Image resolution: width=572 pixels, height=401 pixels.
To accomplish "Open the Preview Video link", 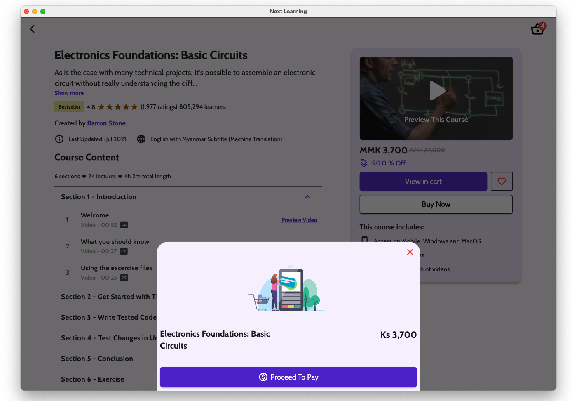I will click(299, 220).
